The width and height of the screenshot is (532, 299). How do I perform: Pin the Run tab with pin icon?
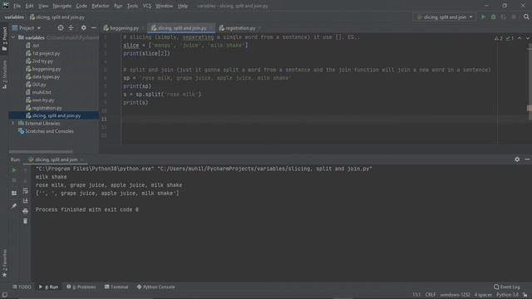[x=14, y=206]
